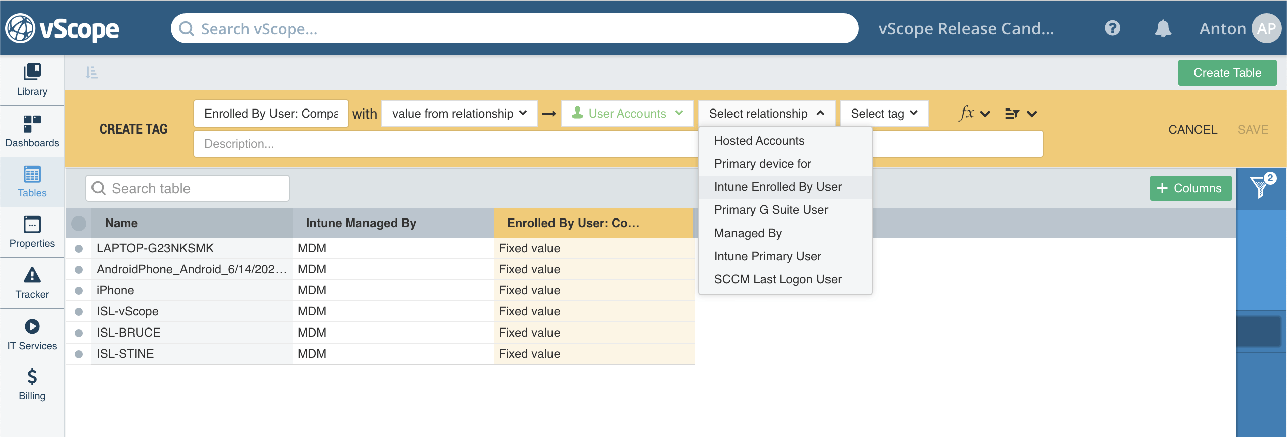1287x437 pixels.
Task: Choose Primary device for relationship
Action: 785,164
